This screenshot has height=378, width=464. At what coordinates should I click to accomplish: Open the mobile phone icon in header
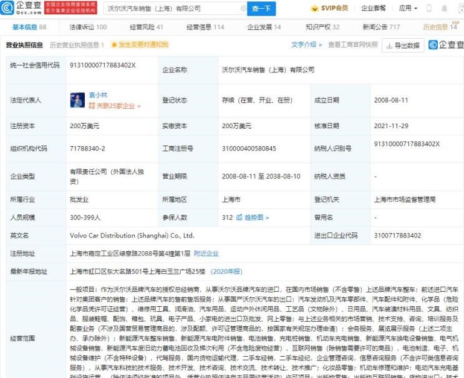tap(429, 8)
